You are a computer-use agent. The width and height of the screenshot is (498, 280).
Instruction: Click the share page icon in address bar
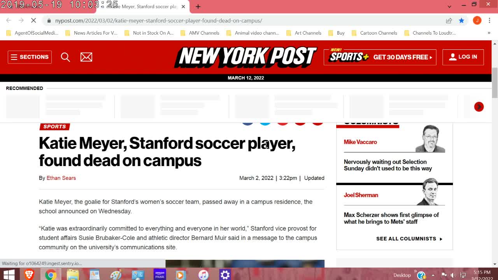[x=449, y=20]
